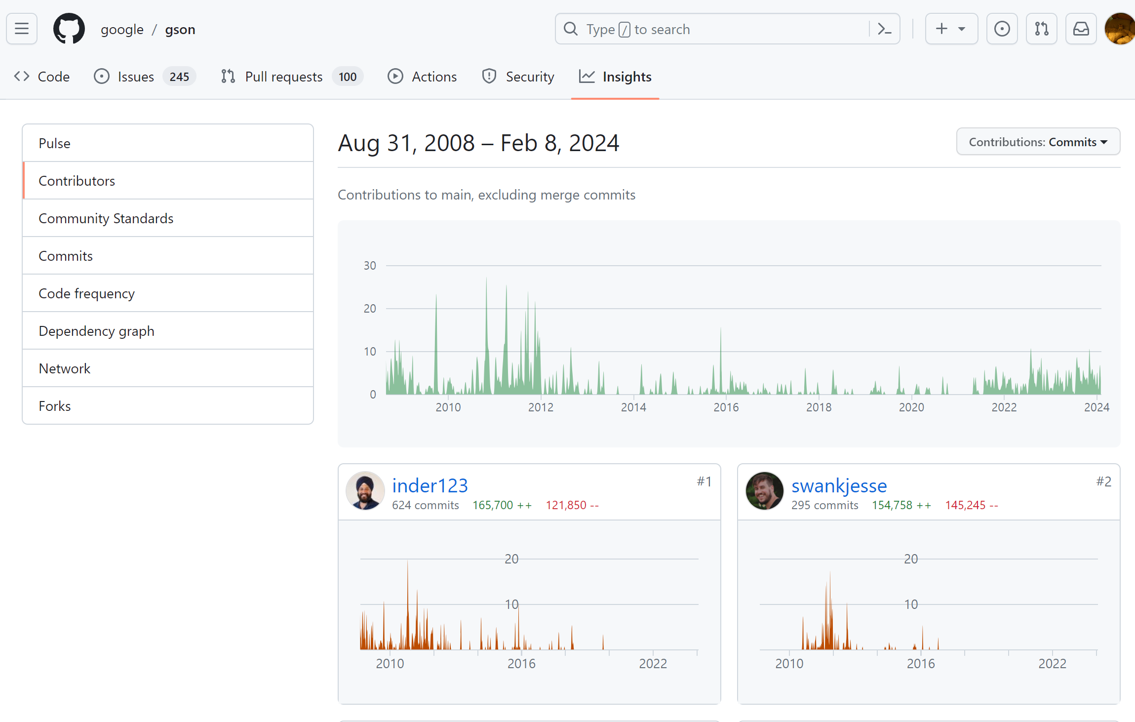Expand the Contributions: Commits dropdown
Screen dimensions: 1135x722
pyautogui.click(x=1038, y=142)
